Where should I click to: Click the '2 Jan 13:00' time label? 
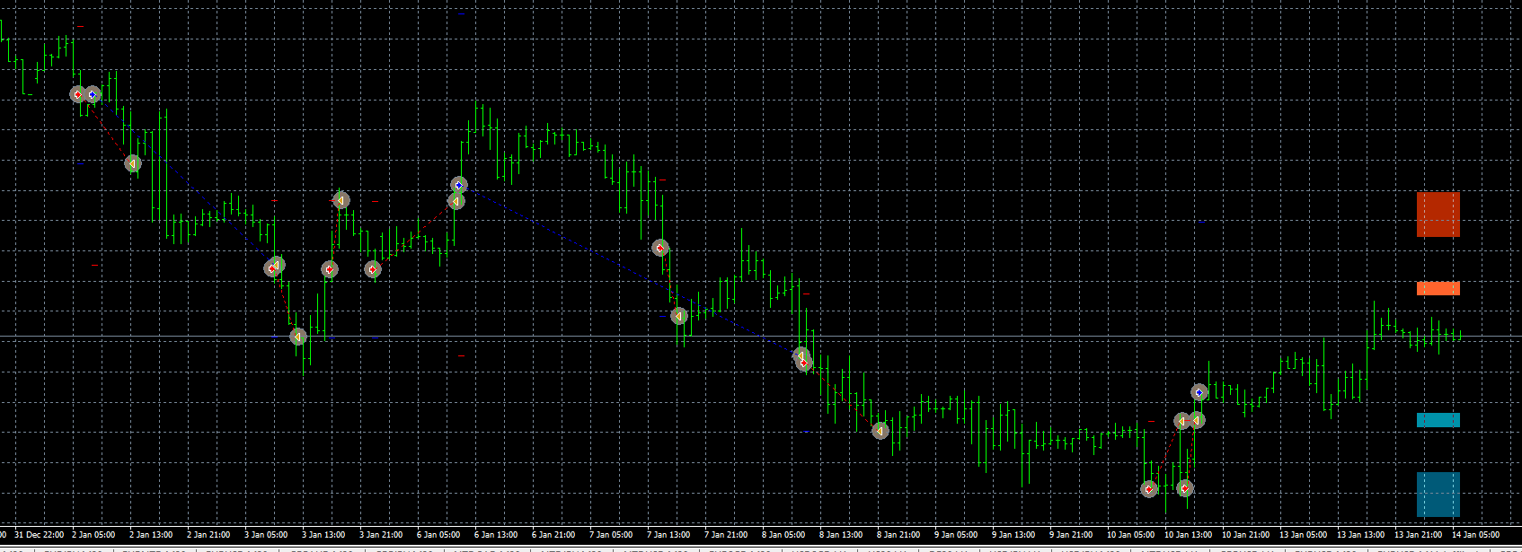tap(151, 535)
